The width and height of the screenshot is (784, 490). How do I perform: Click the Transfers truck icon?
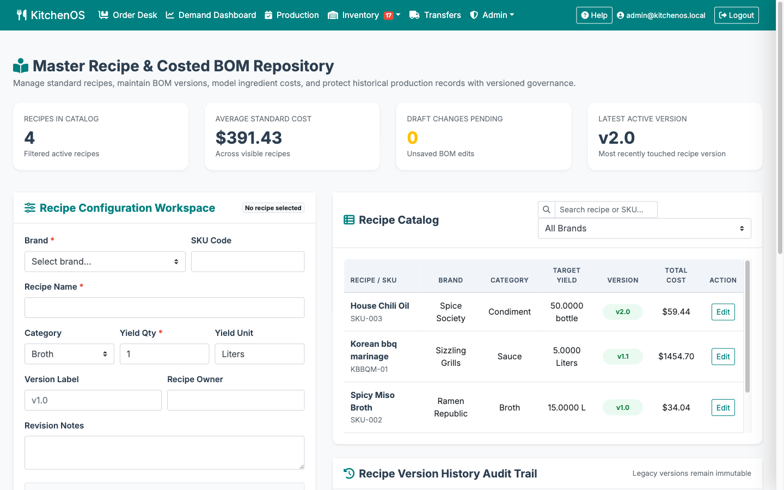(x=414, y=15)
